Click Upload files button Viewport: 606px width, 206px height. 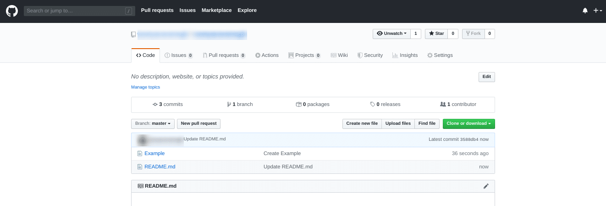[398, 123]
